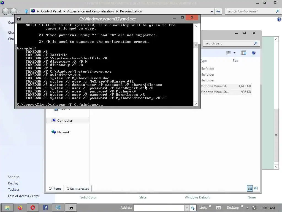Open the Display link under See also
The image size is (282, 212).
click(13, 183)
